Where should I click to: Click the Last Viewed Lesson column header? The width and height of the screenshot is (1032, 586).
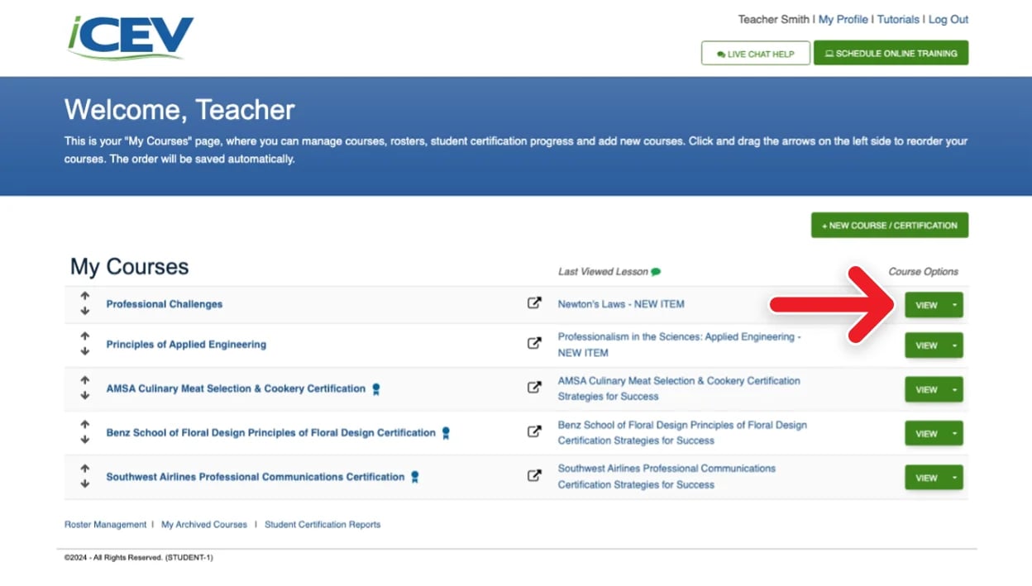(603, 272)
